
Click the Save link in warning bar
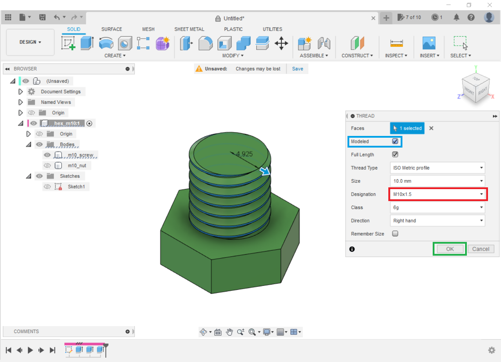[298, 69]
